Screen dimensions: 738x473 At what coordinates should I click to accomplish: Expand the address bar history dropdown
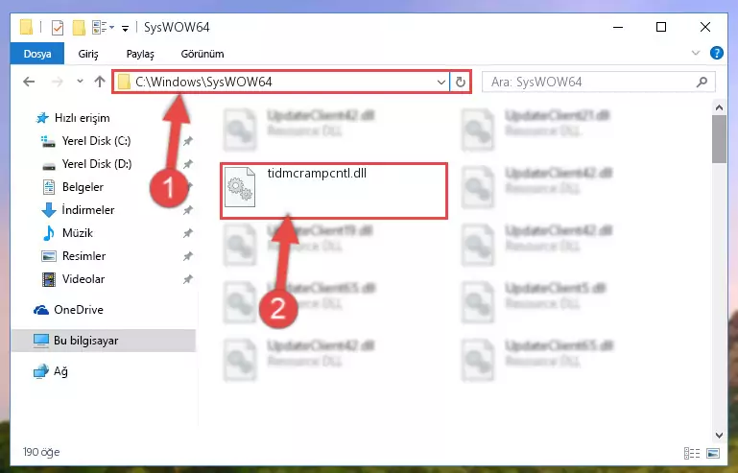click(441, 82)
